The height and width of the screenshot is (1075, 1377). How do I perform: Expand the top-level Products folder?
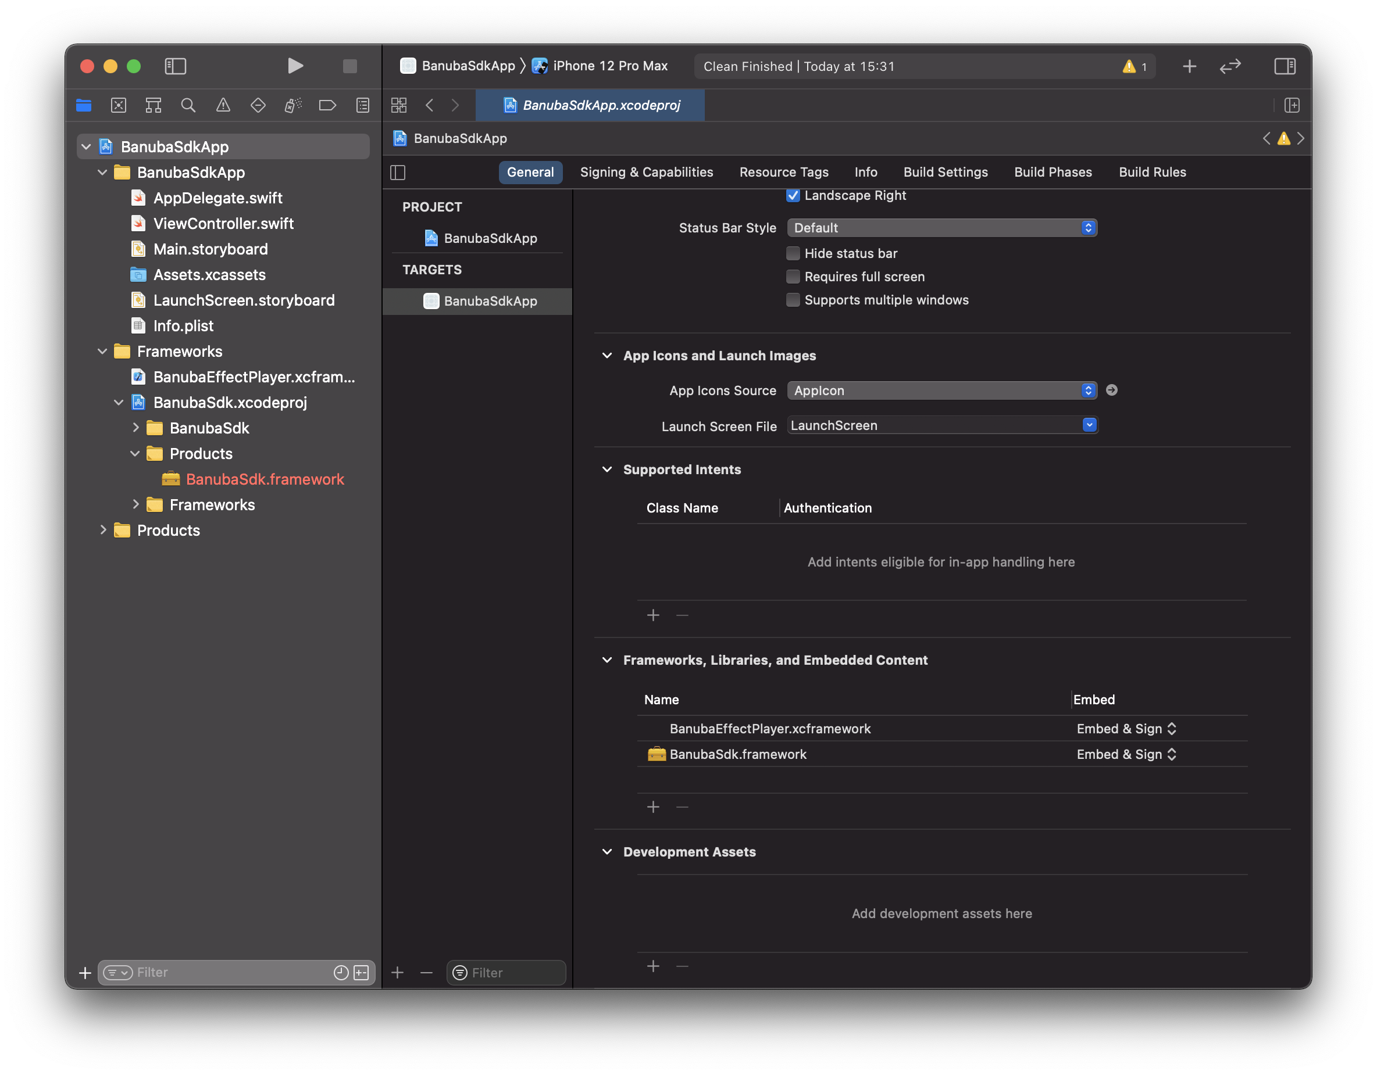coord(103,530)
